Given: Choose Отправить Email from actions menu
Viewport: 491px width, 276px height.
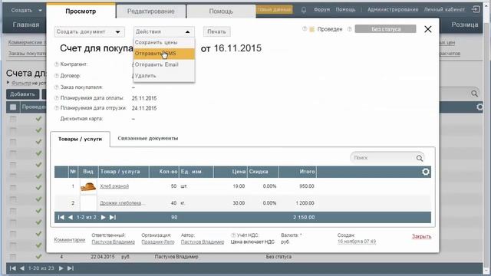Looking at the screenshot, I should click(164, 64).
